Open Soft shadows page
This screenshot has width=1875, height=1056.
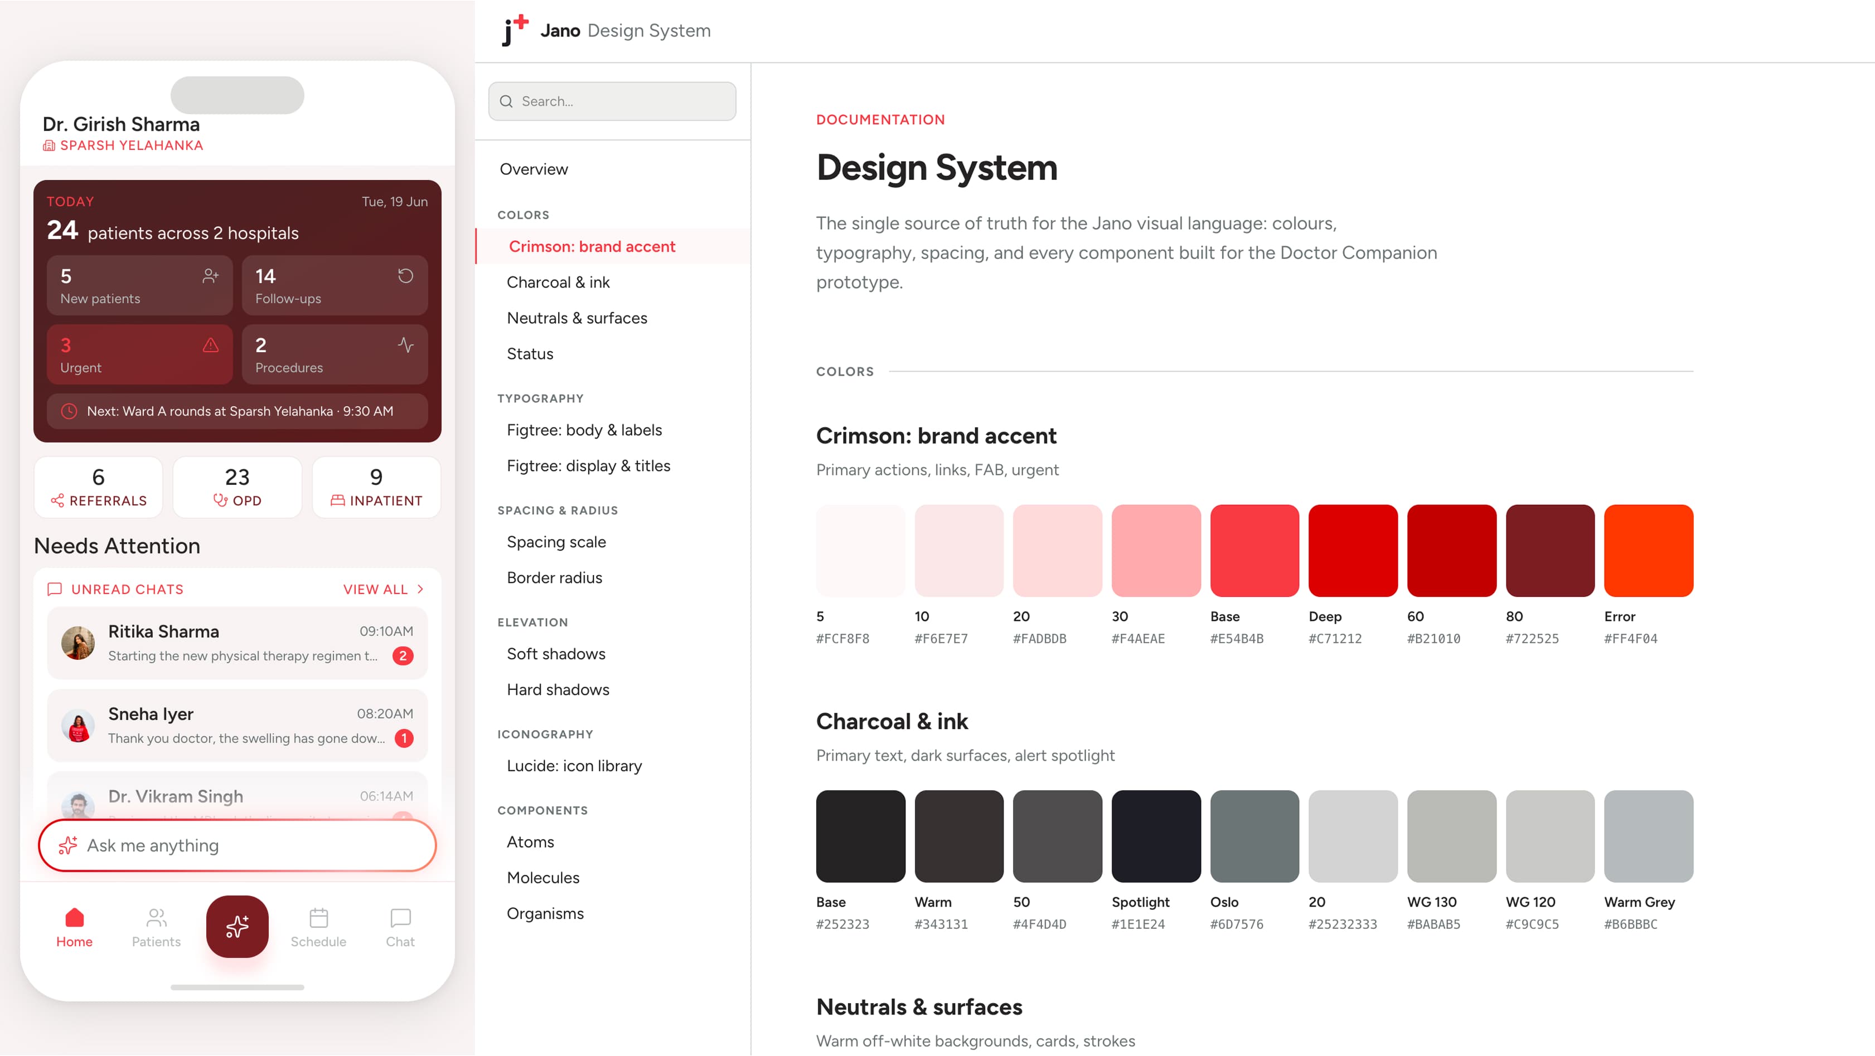point(555,654)
